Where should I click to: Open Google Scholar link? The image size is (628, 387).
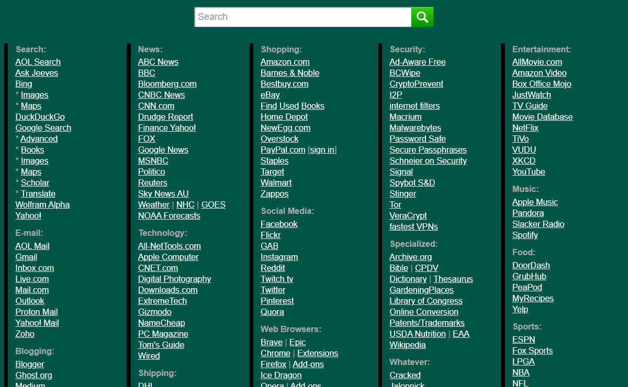35,183
